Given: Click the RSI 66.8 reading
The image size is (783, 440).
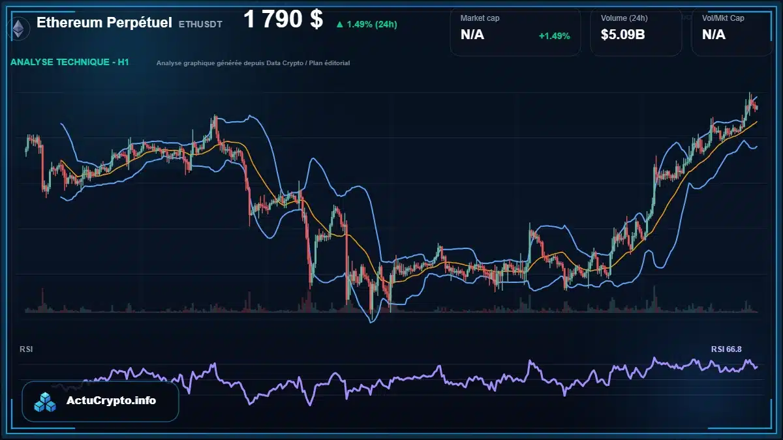Looking at the screenshot, I should click(x=726, y=349).
